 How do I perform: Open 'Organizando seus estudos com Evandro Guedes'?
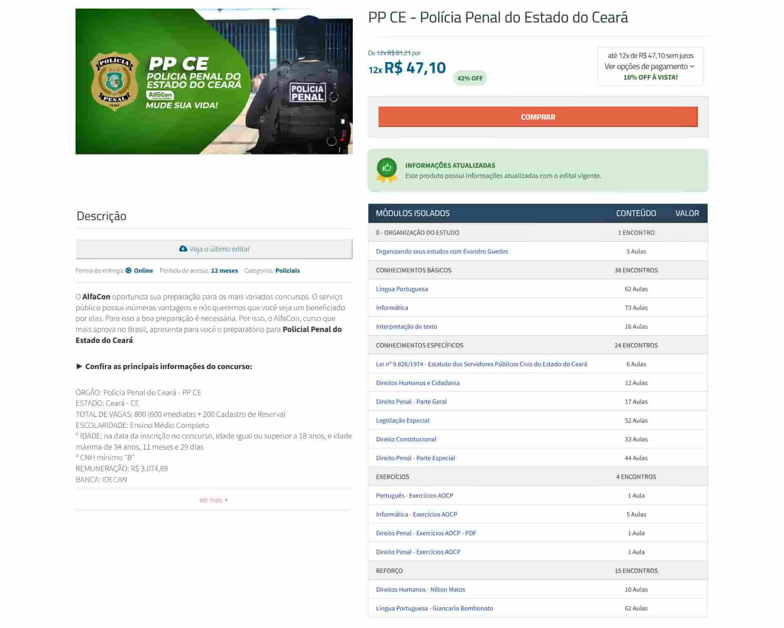(x=442, y=251)
